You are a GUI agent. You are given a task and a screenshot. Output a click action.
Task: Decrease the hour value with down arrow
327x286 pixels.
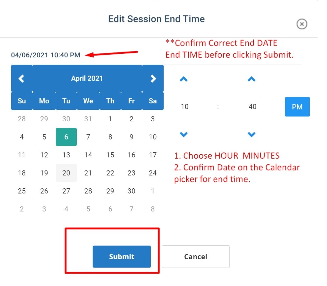click(184, 134)
